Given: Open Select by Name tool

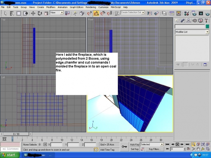Looking at the screenshot, I should (x=12, y=13).
